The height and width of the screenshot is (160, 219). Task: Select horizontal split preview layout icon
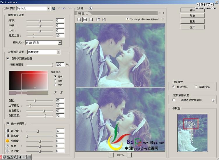[85, 20]
